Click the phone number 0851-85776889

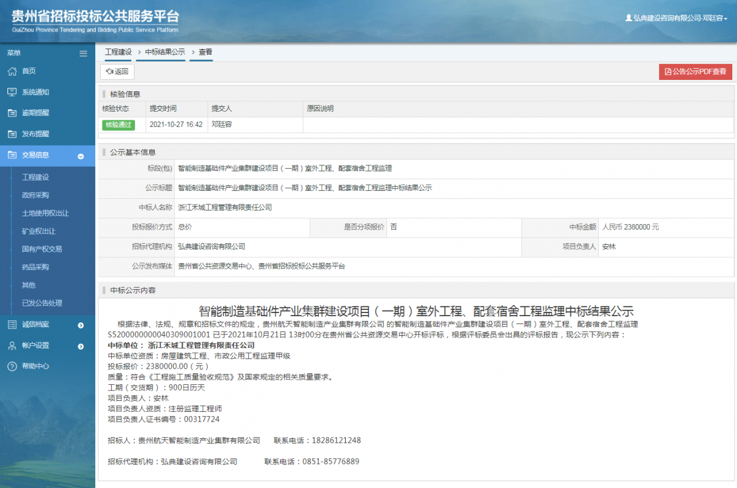331,462
